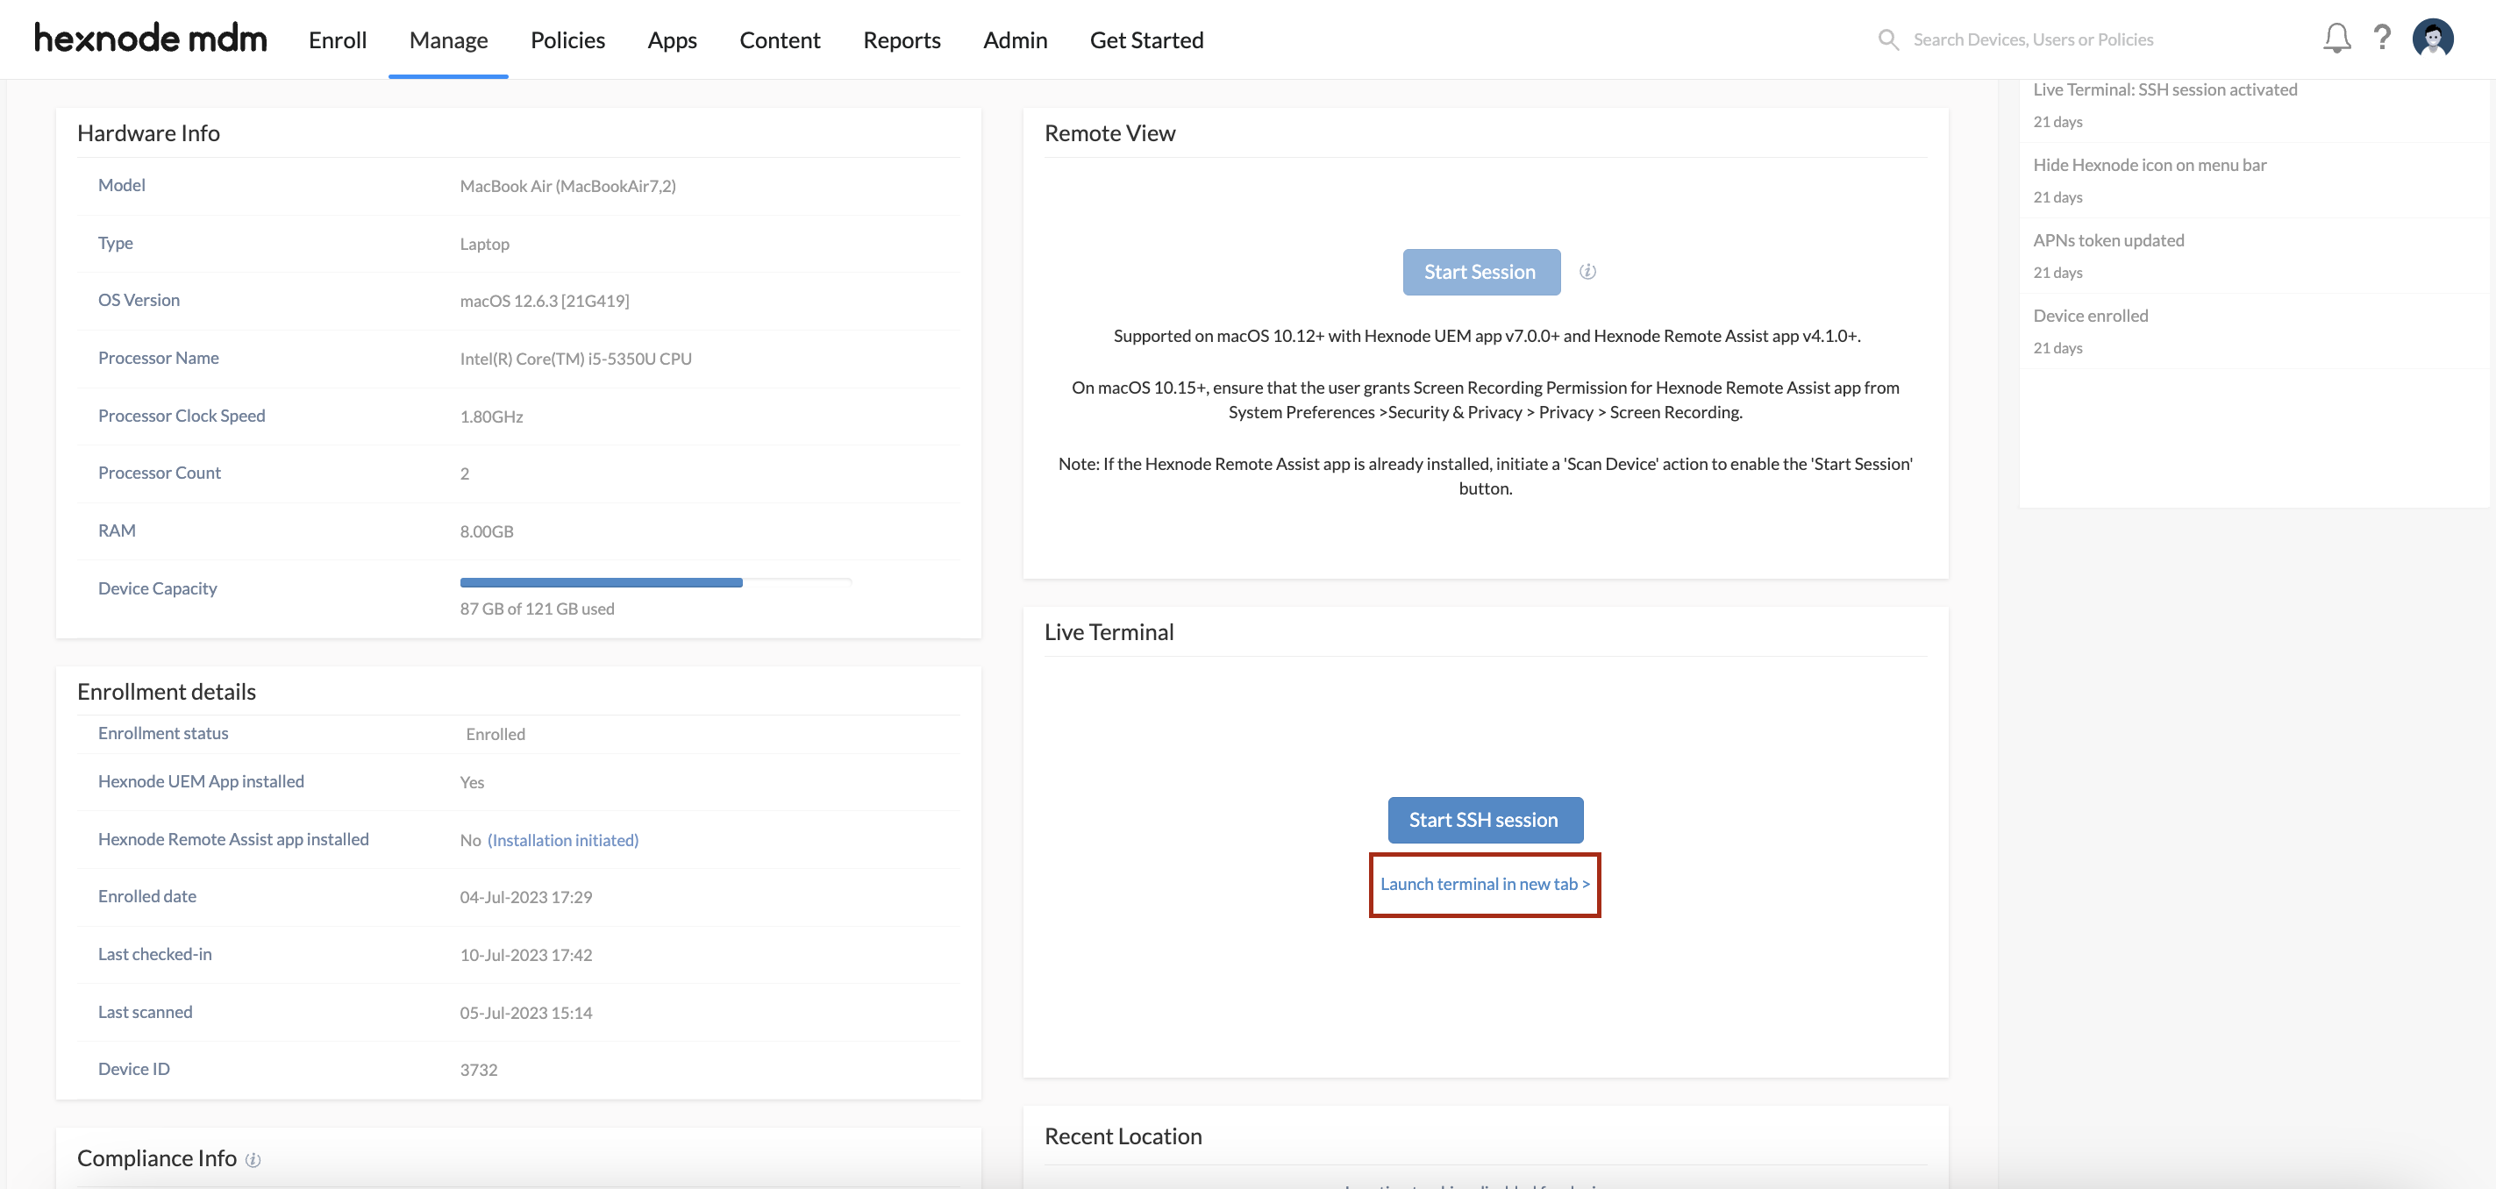Click the 'Hardware Info' heading

pos(148,132)
